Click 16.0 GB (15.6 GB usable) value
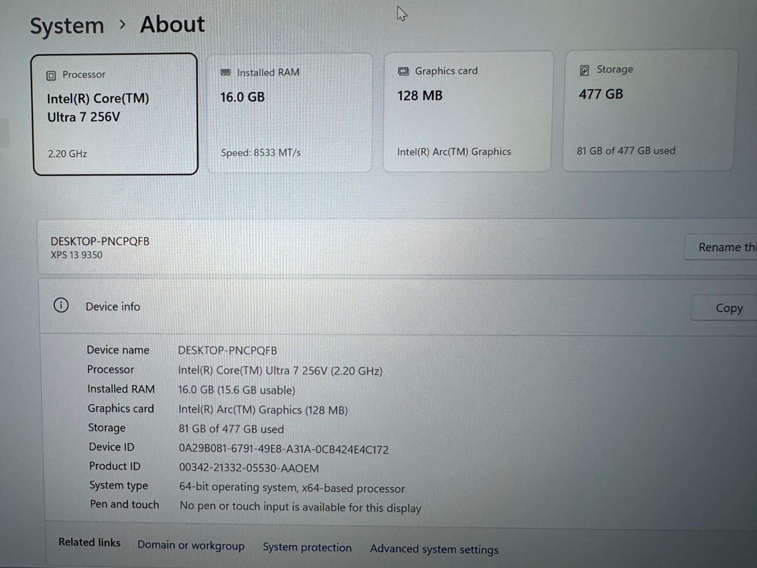Screen dimensions: 757x568 237,390
